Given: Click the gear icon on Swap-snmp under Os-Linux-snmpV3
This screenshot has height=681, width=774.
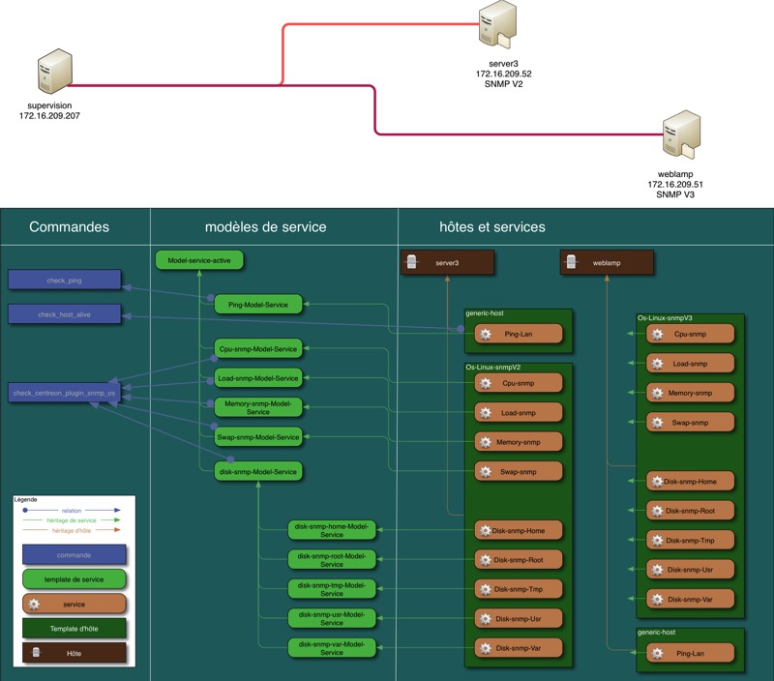Looking at the screenshot, I should (x=656, y=422).
